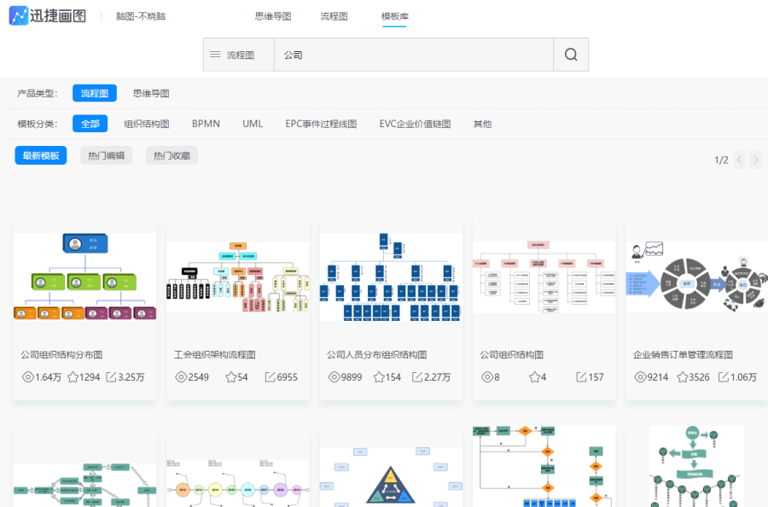
Task: Sort by 热门编辑
Action: [x=107, y=155]
